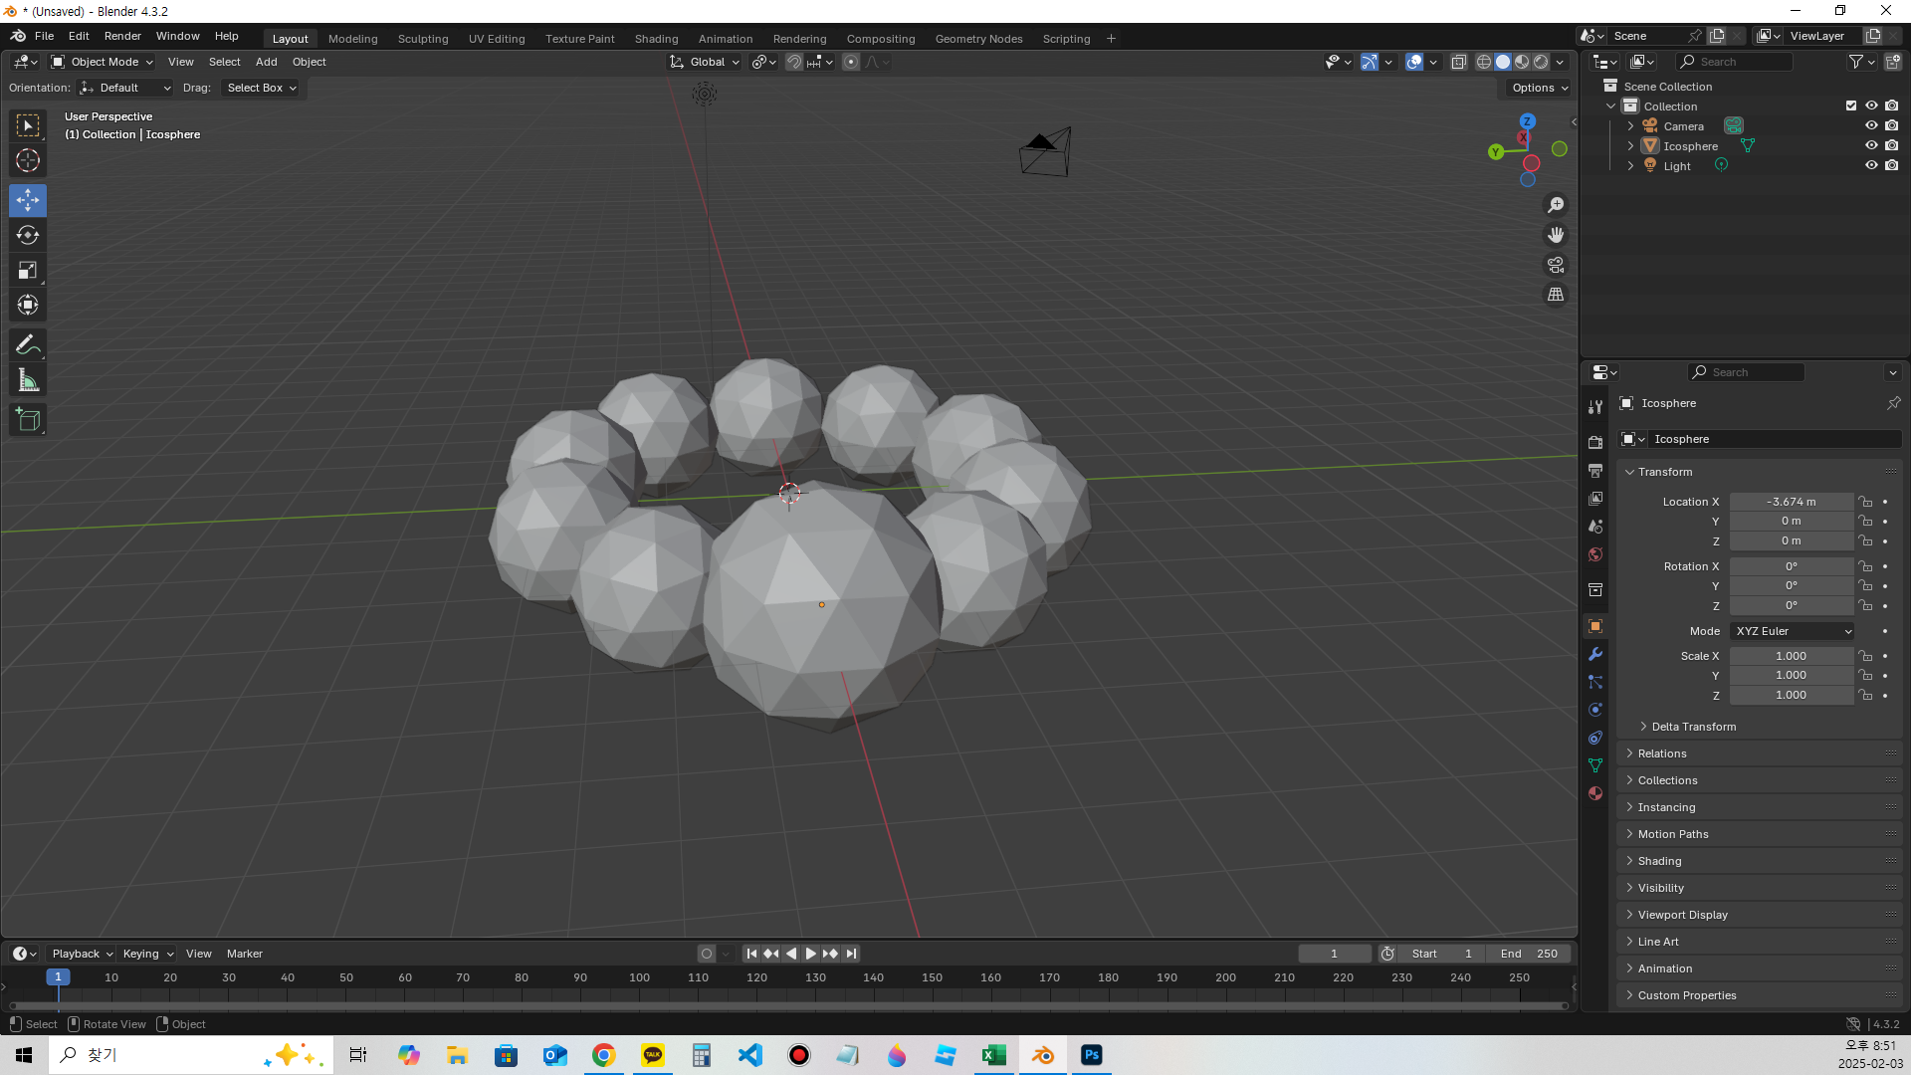Play the animation forward

810,954
